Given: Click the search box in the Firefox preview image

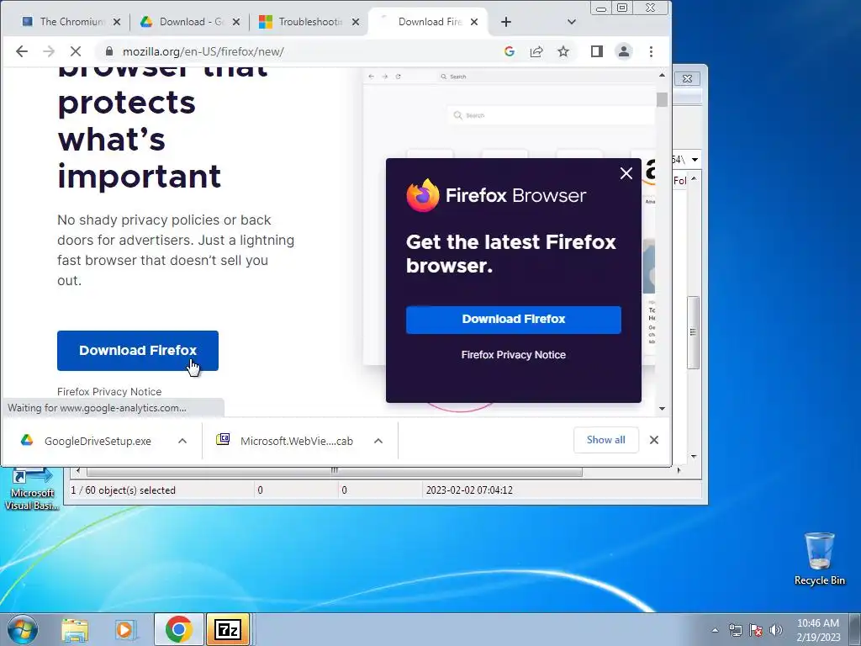Looking at the screenshot, I should [x=550, y=115].
